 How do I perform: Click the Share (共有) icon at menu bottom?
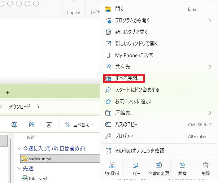(182, 165)
